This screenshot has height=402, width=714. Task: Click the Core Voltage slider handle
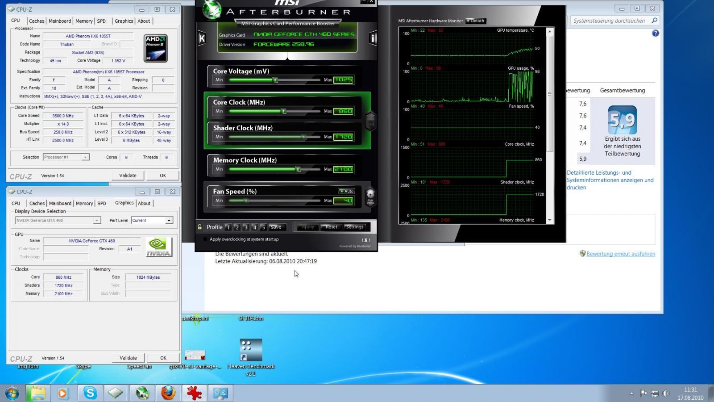pos(275,80)
